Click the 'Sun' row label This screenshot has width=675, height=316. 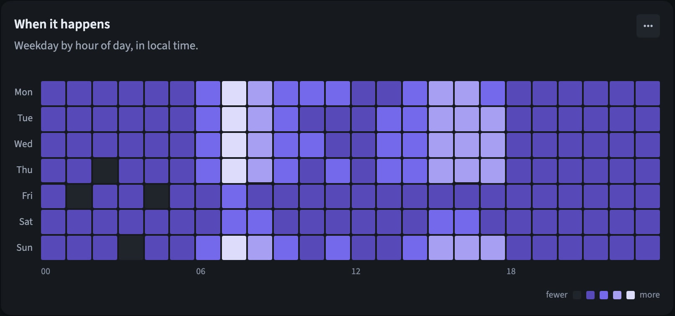[24, 248]
